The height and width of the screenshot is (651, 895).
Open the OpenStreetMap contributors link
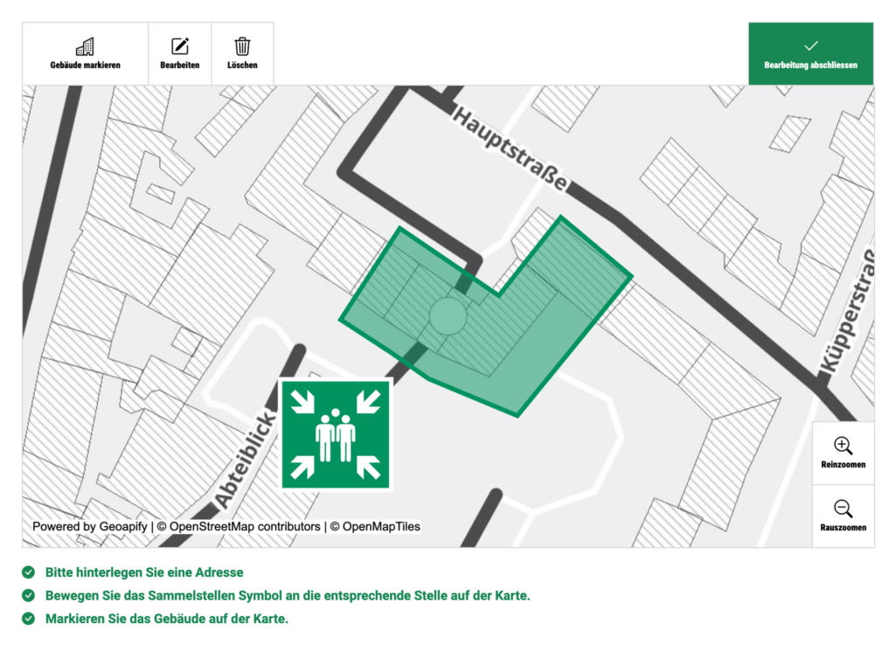(x=244, y=527)
